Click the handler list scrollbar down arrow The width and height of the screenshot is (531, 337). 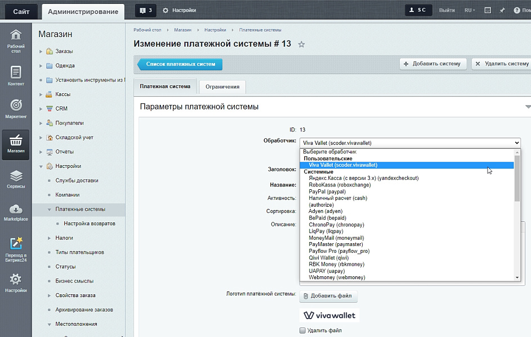(517, 277)
